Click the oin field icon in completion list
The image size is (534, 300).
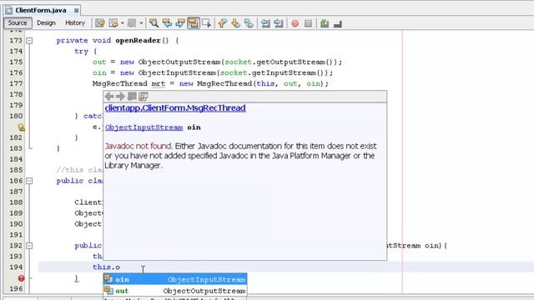point(108,279)
